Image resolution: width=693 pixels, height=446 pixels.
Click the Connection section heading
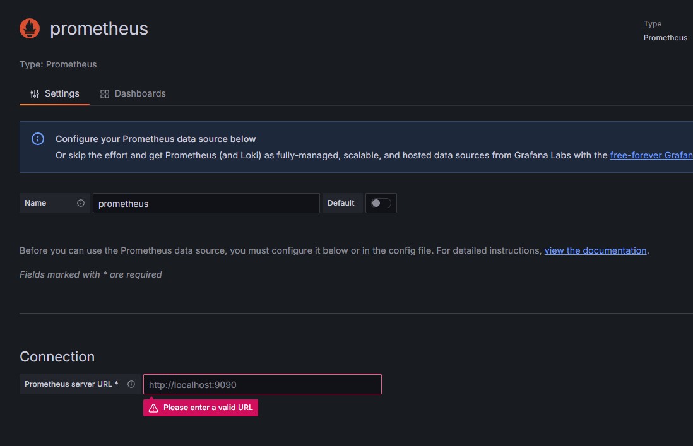[57, 356]
